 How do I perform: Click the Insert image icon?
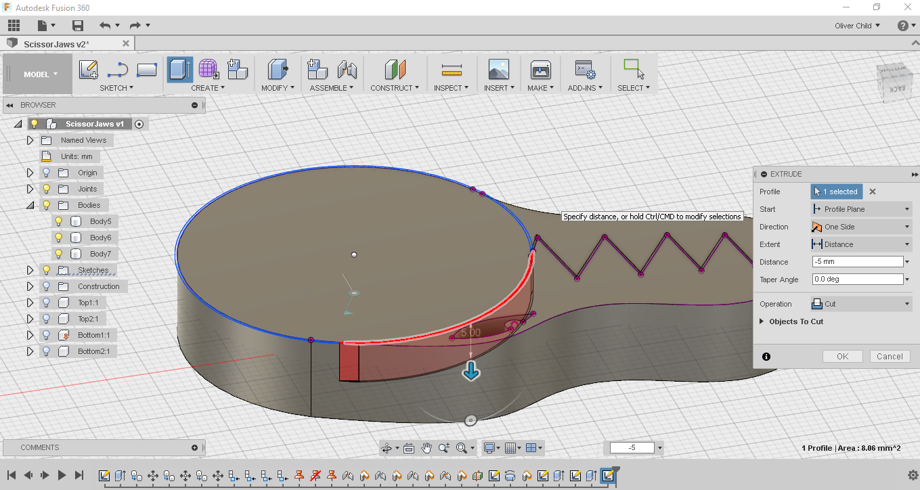[498, 70]
